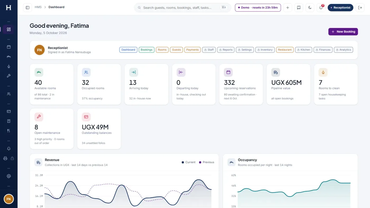Focus the search guests, rooms, bookings field

tap(183, 8)
